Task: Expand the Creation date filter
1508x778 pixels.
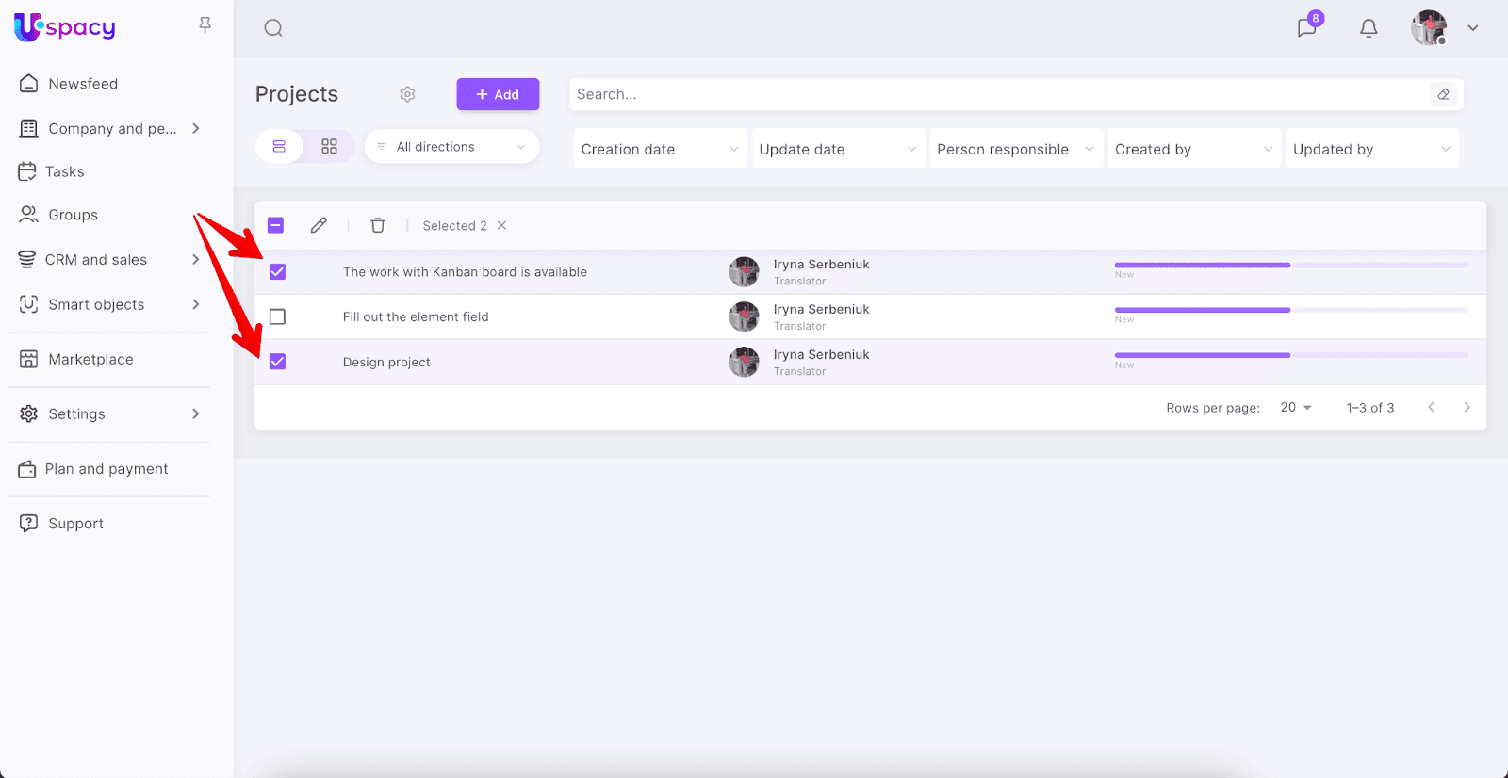Action: (660, 149)
